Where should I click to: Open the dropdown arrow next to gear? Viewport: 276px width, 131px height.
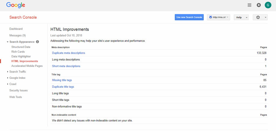265,17
